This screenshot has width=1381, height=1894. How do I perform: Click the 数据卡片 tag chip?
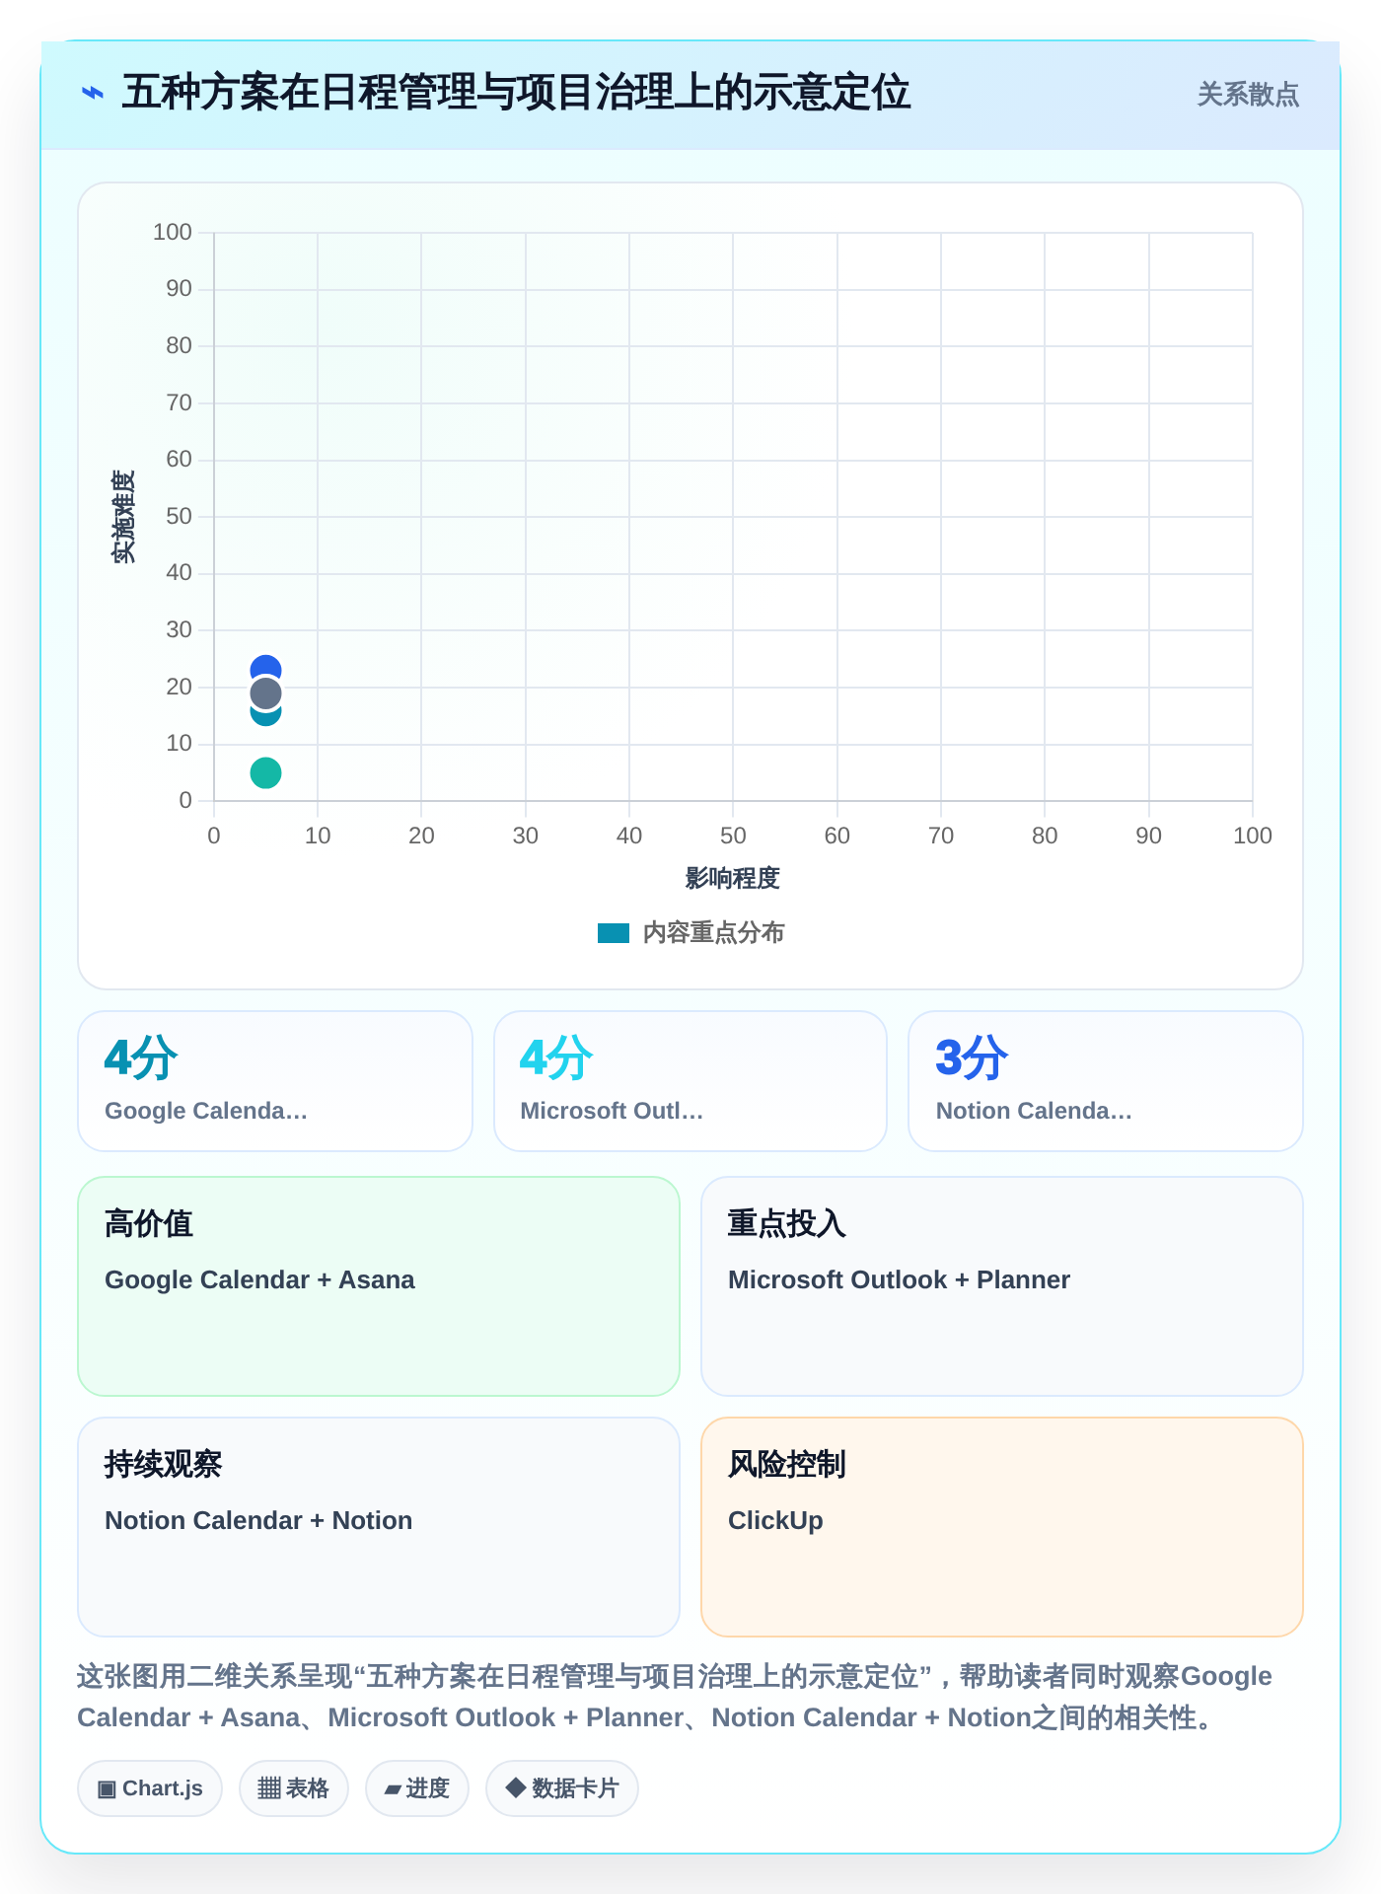(x=562, y=1788)
